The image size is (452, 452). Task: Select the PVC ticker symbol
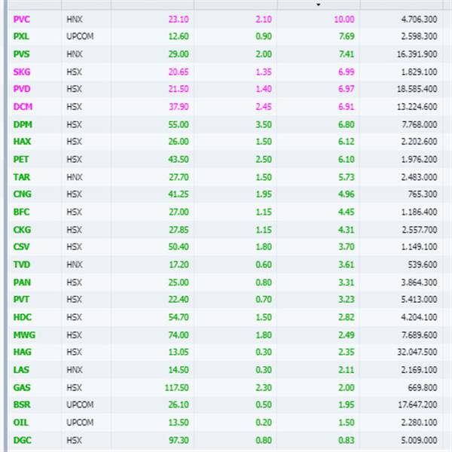point(22,20)
